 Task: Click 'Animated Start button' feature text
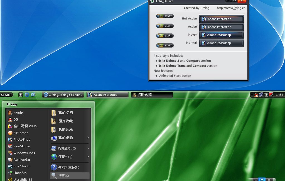click(175, 76)
